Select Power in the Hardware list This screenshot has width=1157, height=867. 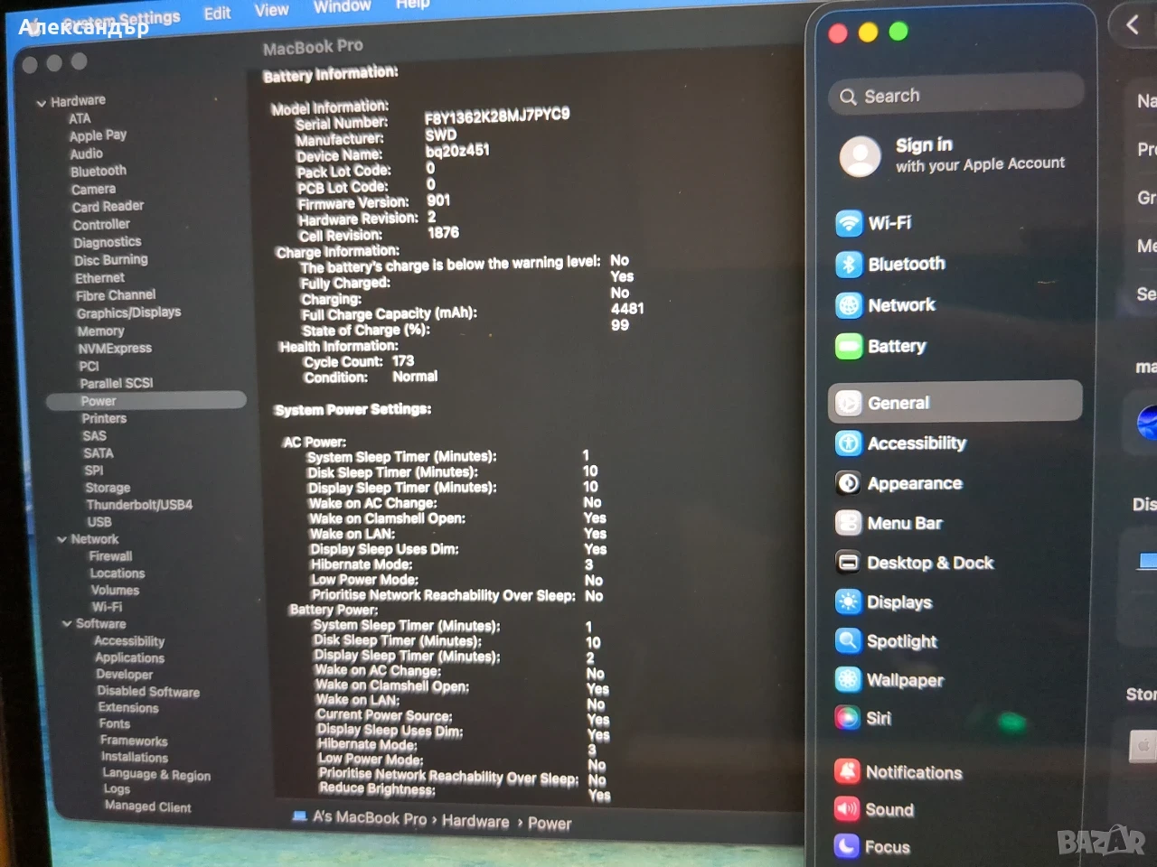(x=146, y=401)
